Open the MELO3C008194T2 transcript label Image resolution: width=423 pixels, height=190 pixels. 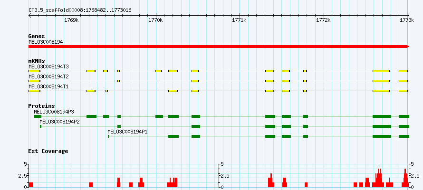click(x=48, y=77)
